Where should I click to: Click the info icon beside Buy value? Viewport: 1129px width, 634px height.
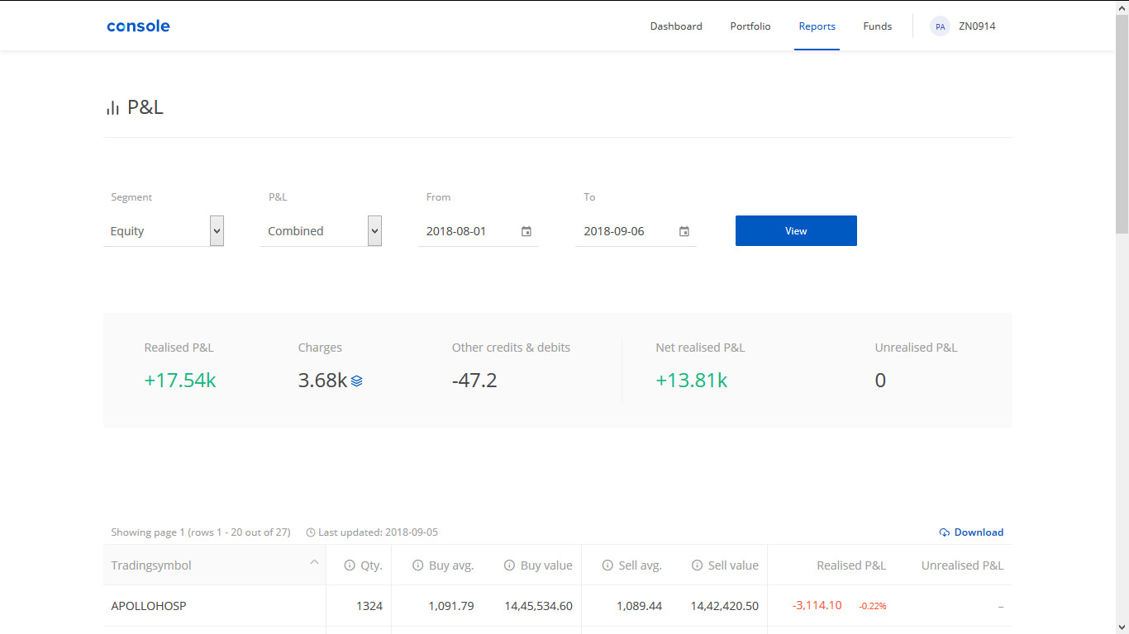click(x=509, y=565)
